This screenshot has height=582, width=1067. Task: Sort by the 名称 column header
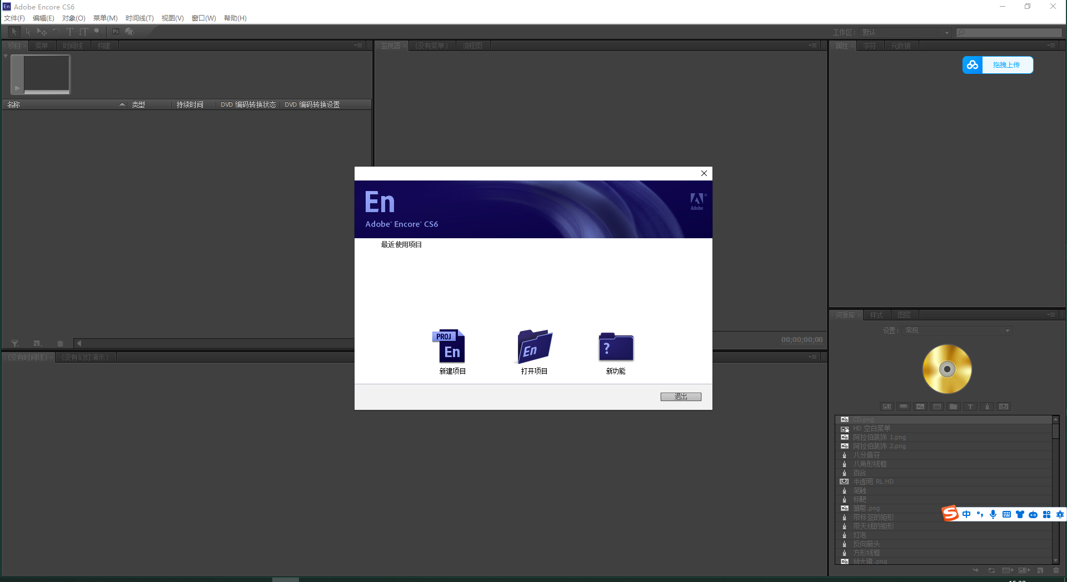tap(66, 104)
